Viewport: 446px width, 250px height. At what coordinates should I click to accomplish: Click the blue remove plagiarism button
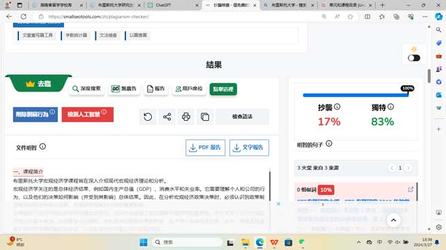[35, 114]
